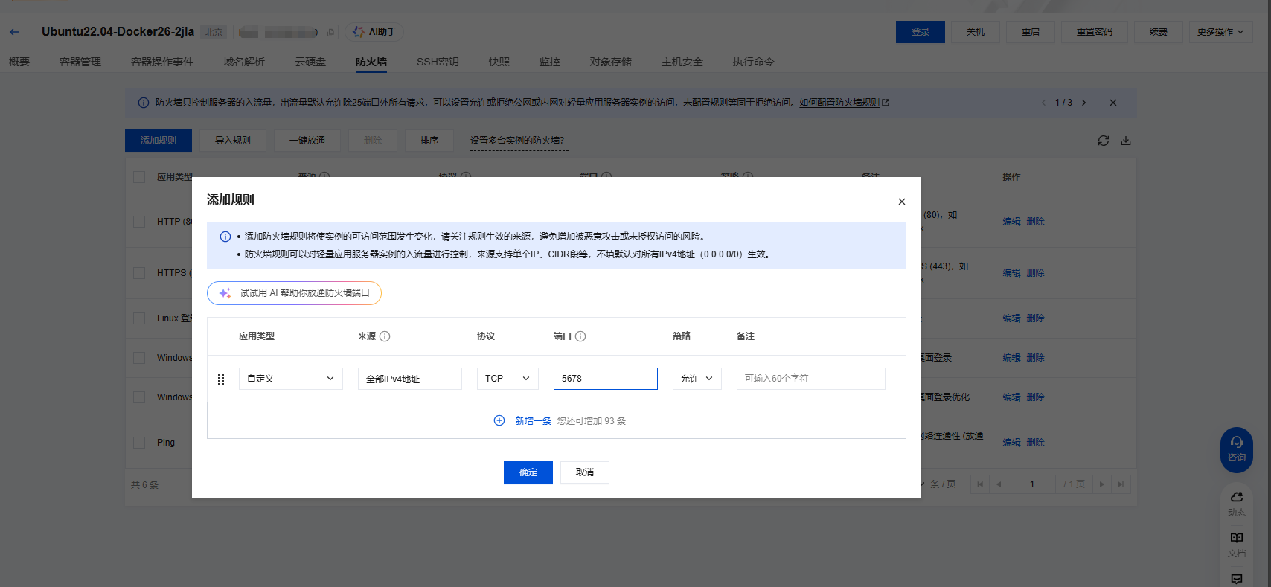Check the HTTPS rule checkbox
Viewport: 1271px width, 587px height.
pyautogui.click(x=139, y=273)
